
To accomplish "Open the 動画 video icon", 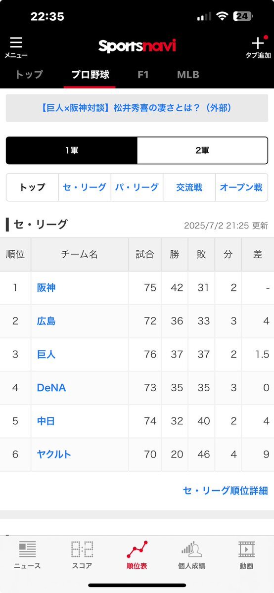I will click(x=246, y=549).
